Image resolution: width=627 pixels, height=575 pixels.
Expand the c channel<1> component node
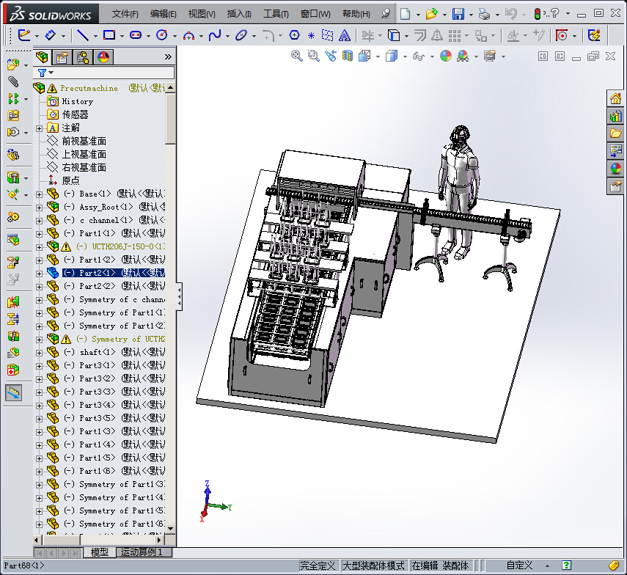pos(39,221)
